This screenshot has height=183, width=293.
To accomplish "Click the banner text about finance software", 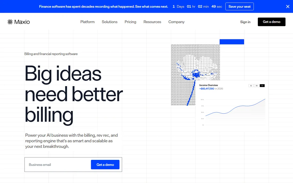I will [104, 7].
